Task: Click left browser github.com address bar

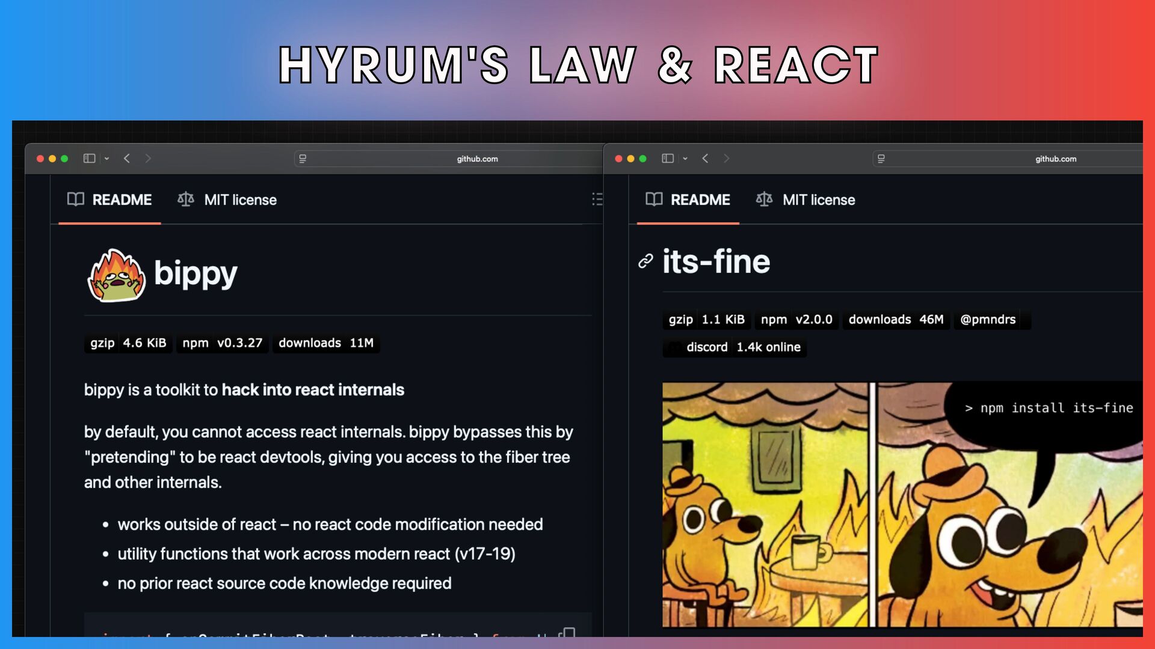Action: tap(476, 159)
